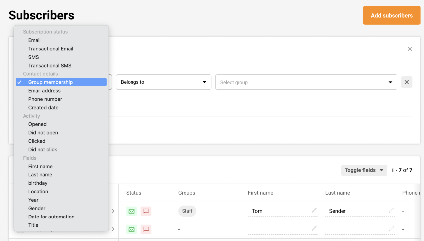Click the green email icon in the second subscriber row
The width and height of the screenshot is (424, 241).
pyautogui.click(x=131, y=229)
